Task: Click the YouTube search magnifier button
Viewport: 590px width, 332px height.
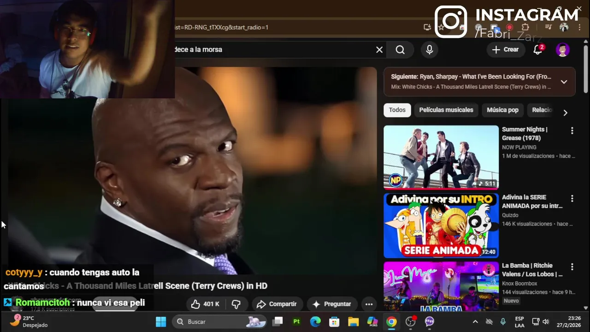Action: pyautogui.click(x=400, y=50)
